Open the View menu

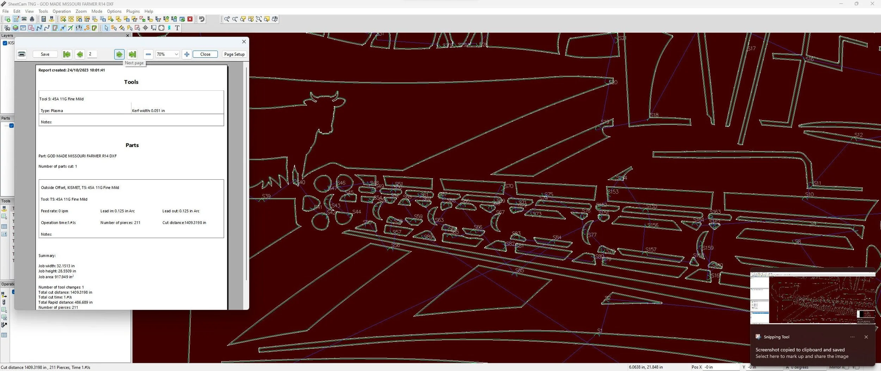(29, 11)
